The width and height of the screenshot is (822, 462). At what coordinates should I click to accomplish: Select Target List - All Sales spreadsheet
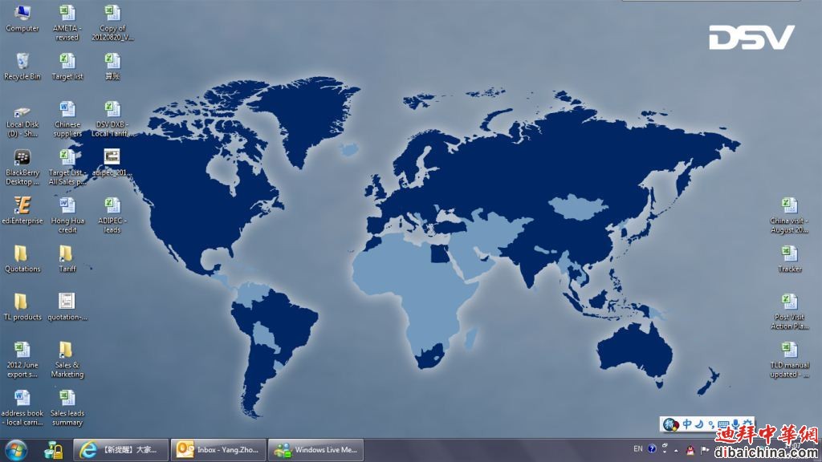[x=67, y=168]
